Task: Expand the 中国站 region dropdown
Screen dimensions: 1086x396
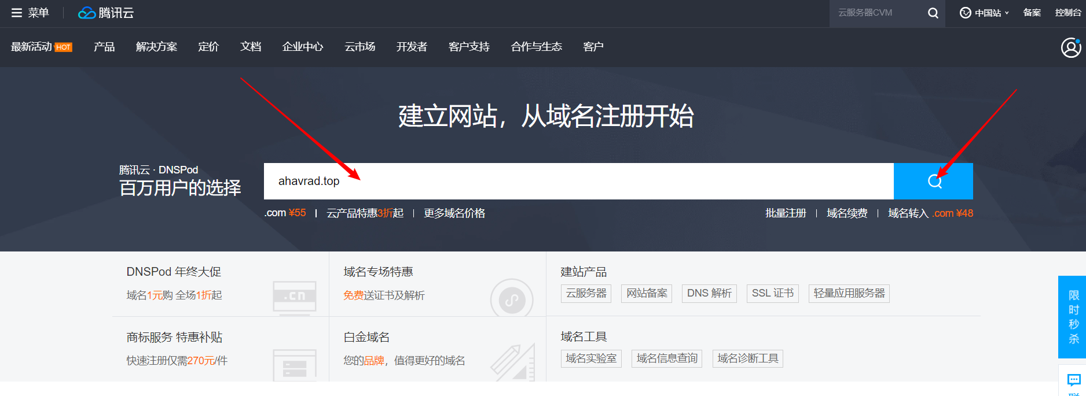Action: 1007,13
